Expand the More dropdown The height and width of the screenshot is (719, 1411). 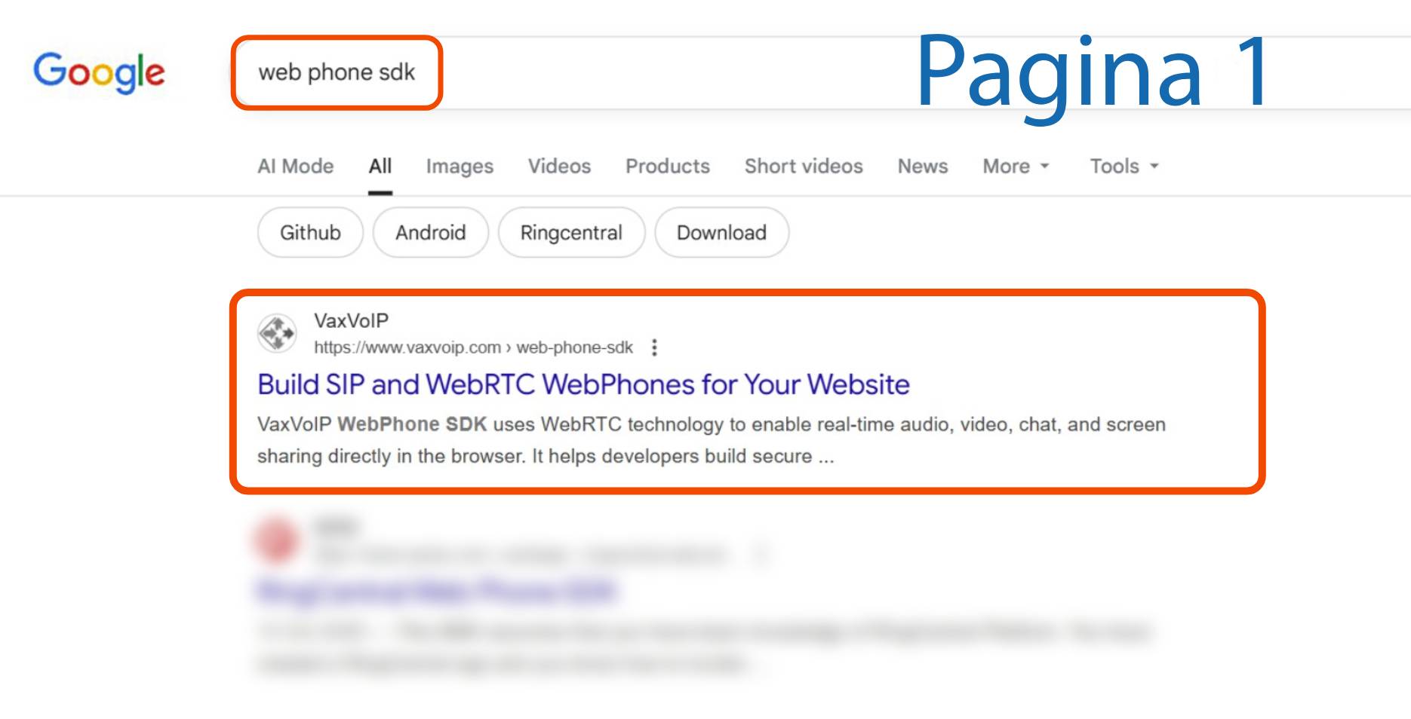click(1015, 167)
